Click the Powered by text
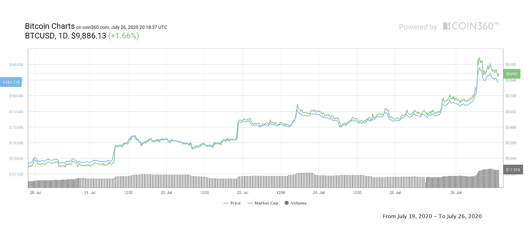Screen dimensions: 532x232 418,27
